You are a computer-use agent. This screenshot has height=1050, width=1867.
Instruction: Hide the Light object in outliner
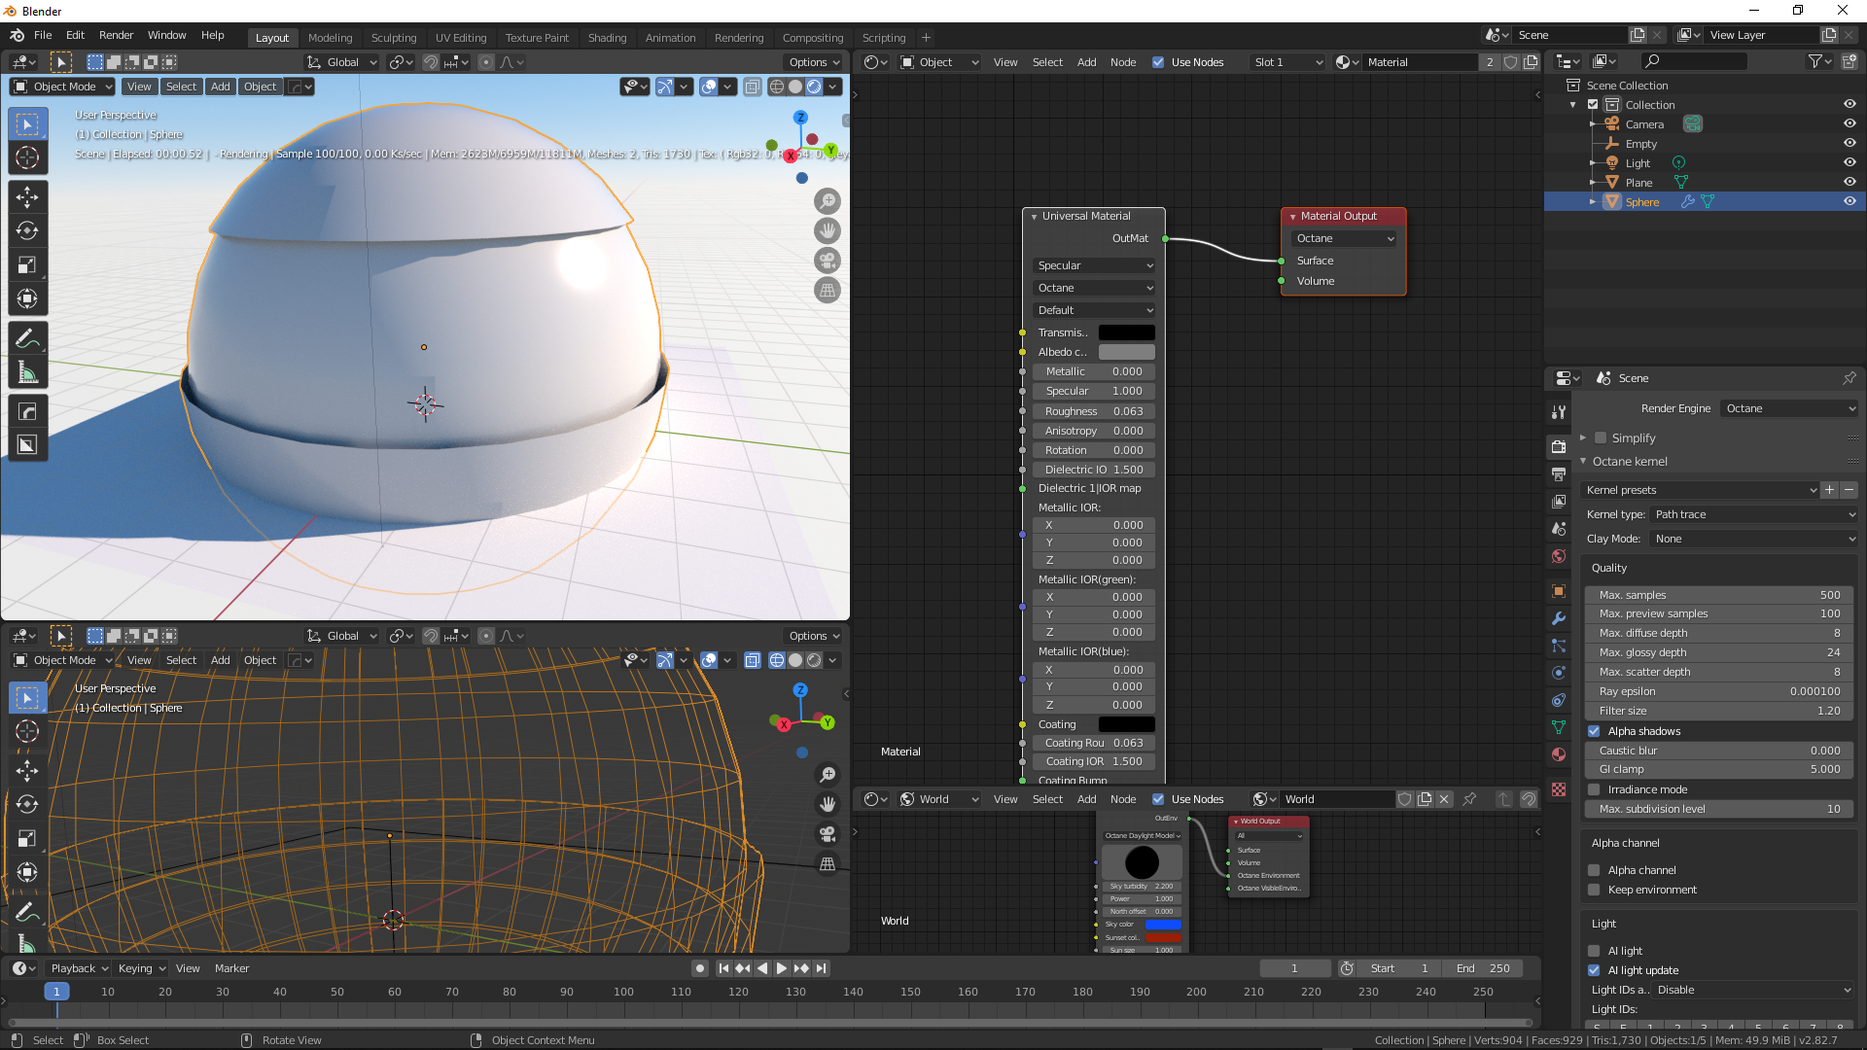pyautogui.click(x=1849, y=162)
